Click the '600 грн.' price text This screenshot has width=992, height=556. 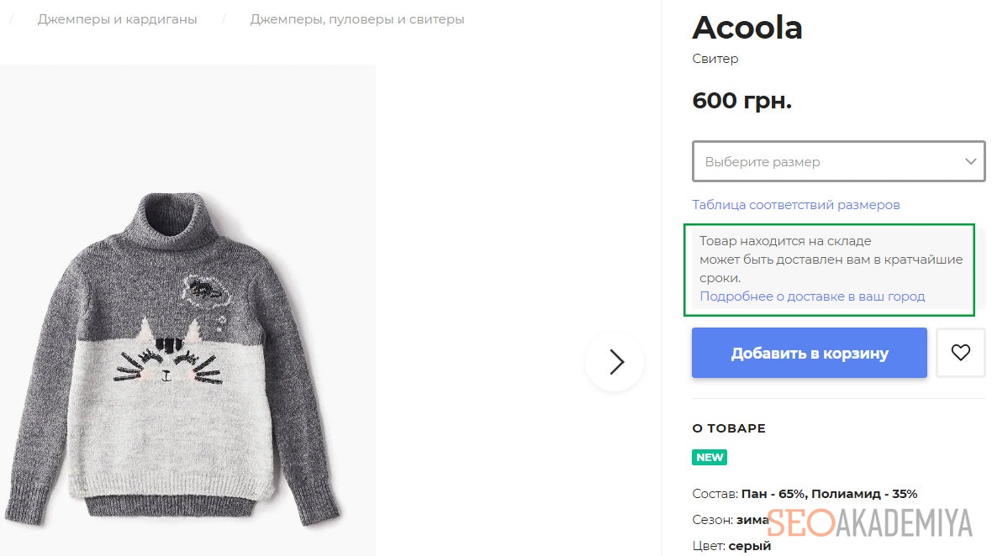pos(741,101)
